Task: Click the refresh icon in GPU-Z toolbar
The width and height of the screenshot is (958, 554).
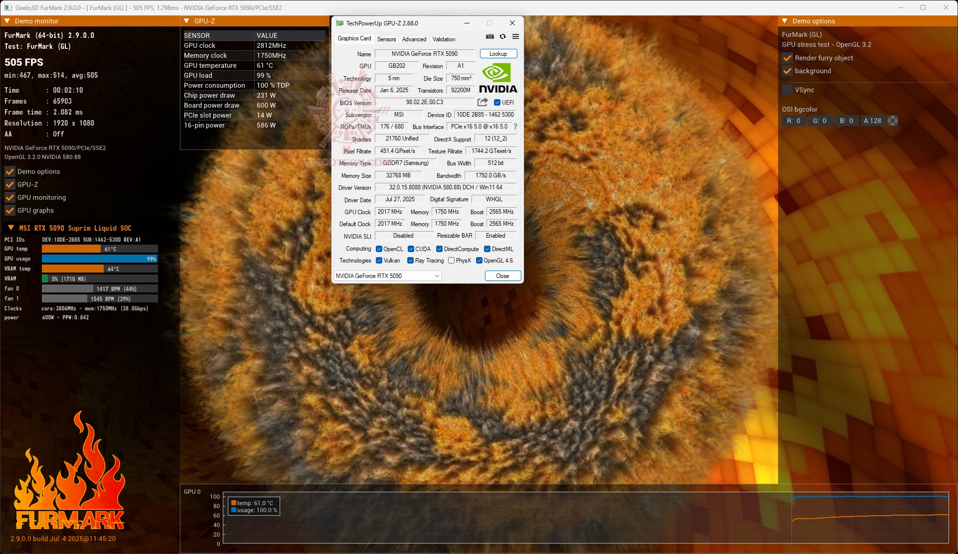Action: click(x=502, y=36)
